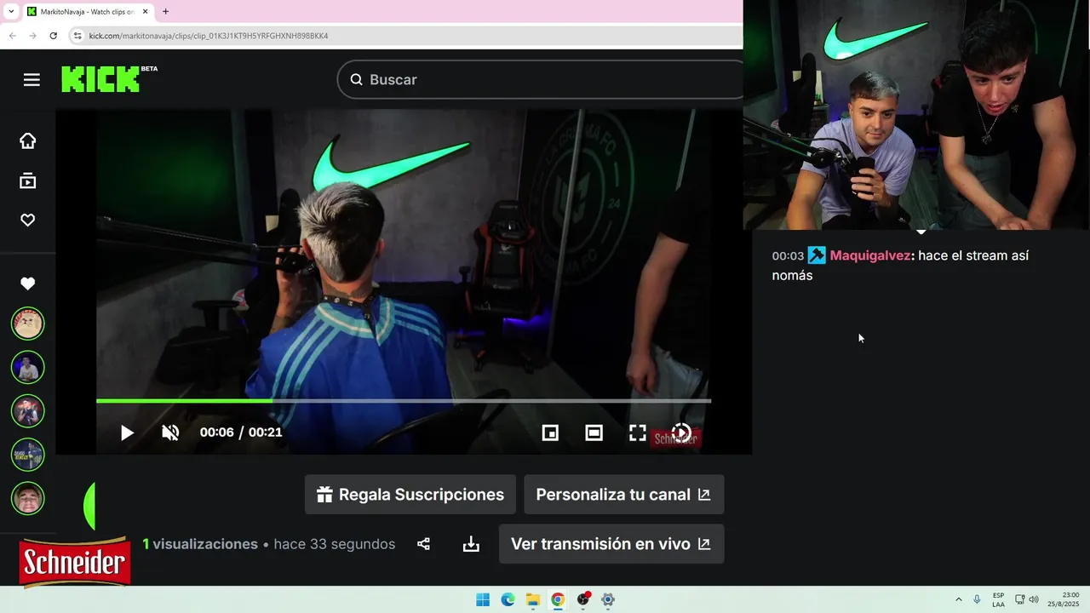Select the MarkitoNavaja browser tab
This screenshot has width=1090, height=613.
(87, 12)
